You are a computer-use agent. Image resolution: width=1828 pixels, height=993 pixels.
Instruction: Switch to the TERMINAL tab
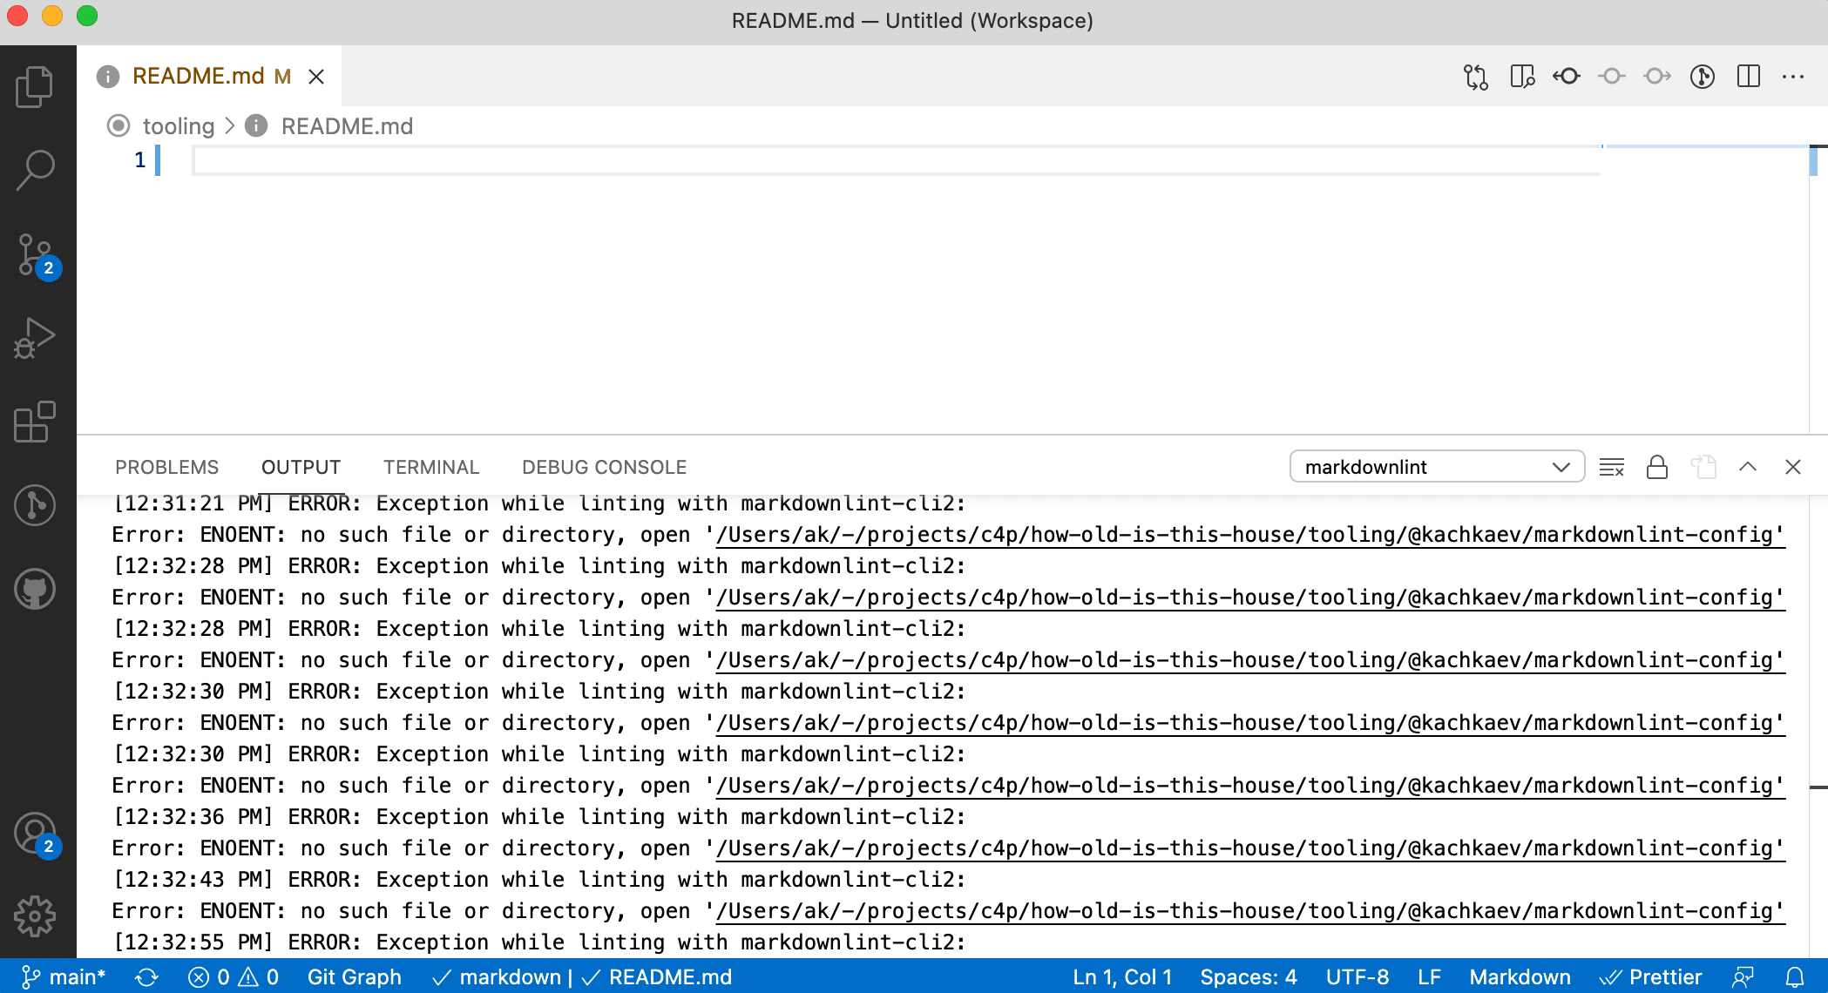431,468
